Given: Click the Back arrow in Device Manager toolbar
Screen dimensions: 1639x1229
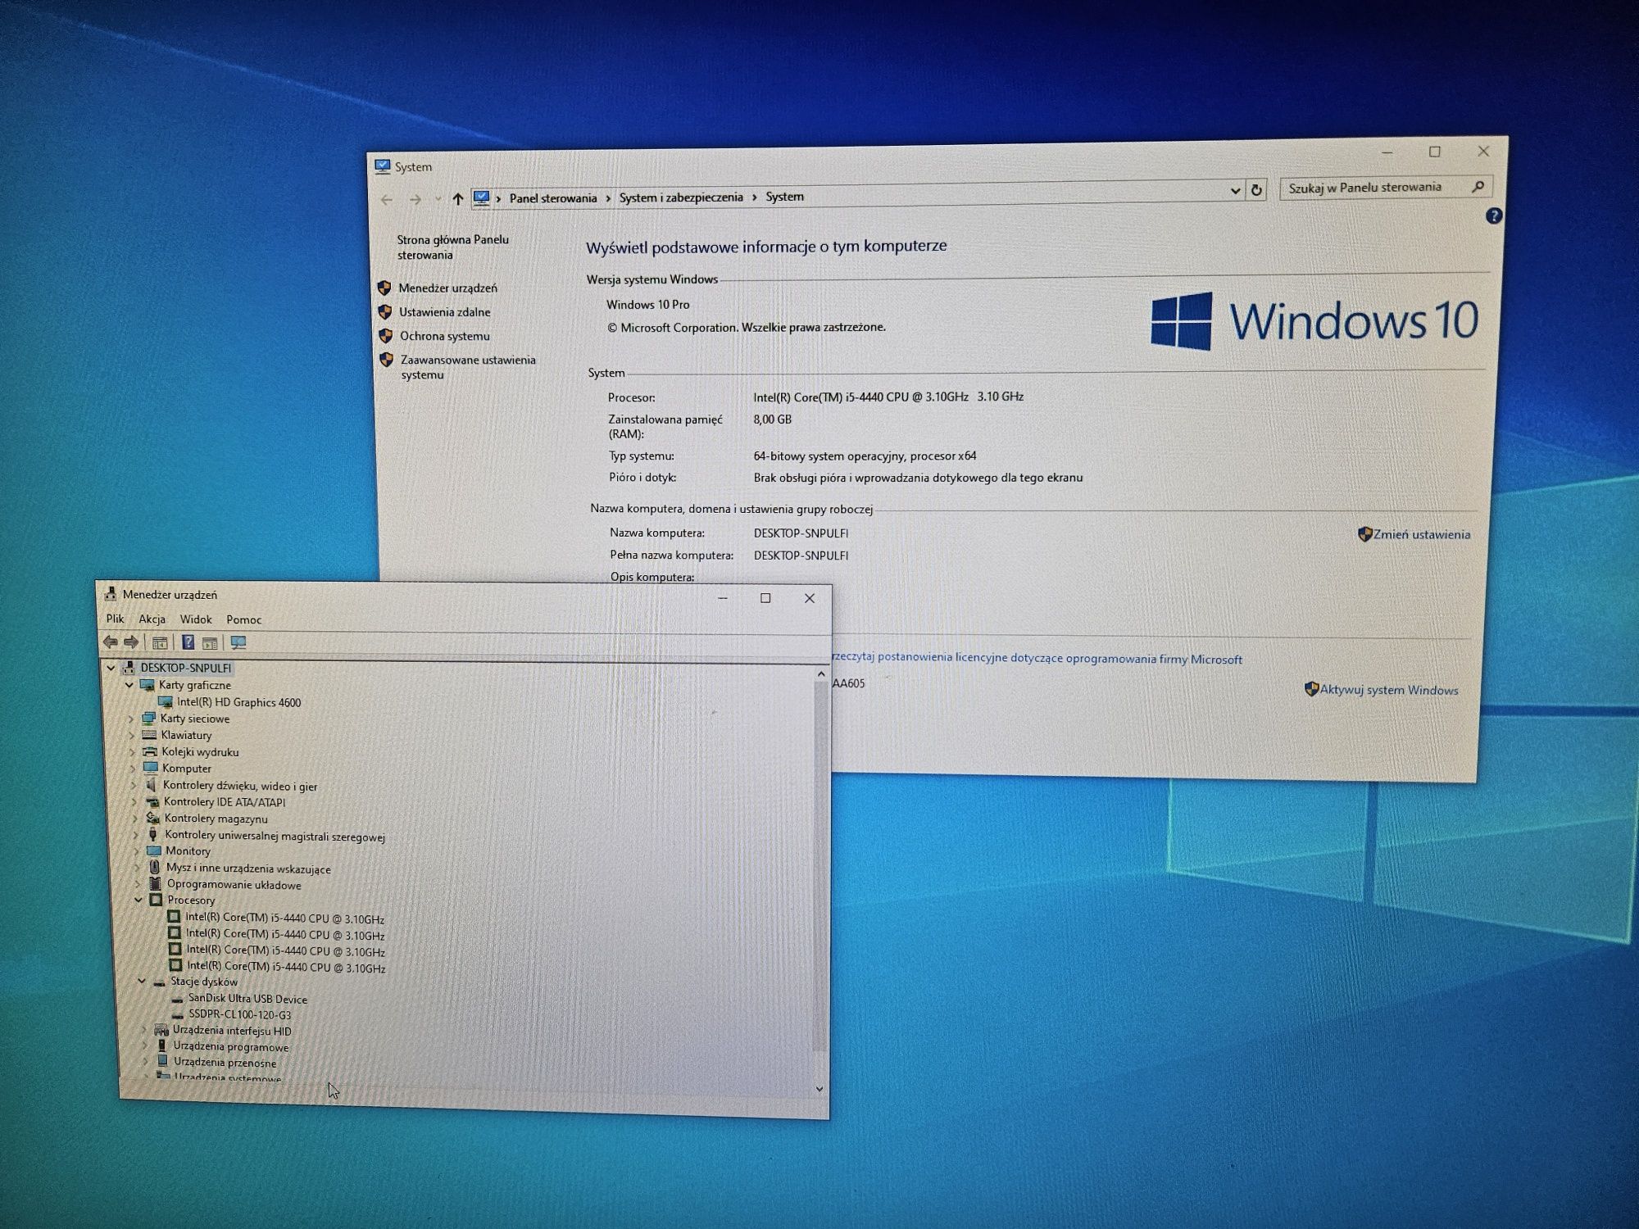Looking at the screenshot, I should coord(110,642).
